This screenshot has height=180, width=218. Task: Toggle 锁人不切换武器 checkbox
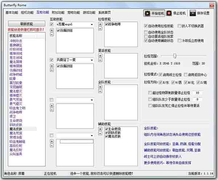[178, 26]
